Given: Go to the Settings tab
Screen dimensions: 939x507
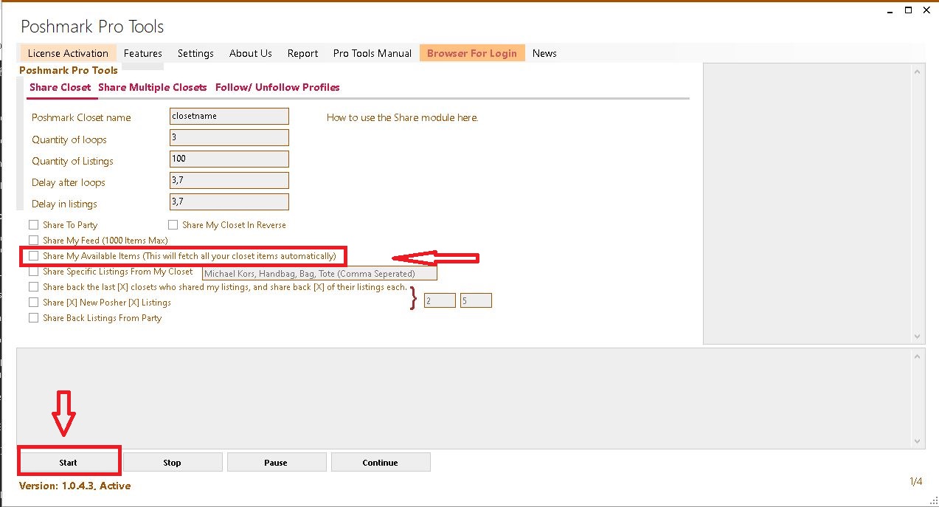Looking at the screenshot, I should (x=195, y=53).
